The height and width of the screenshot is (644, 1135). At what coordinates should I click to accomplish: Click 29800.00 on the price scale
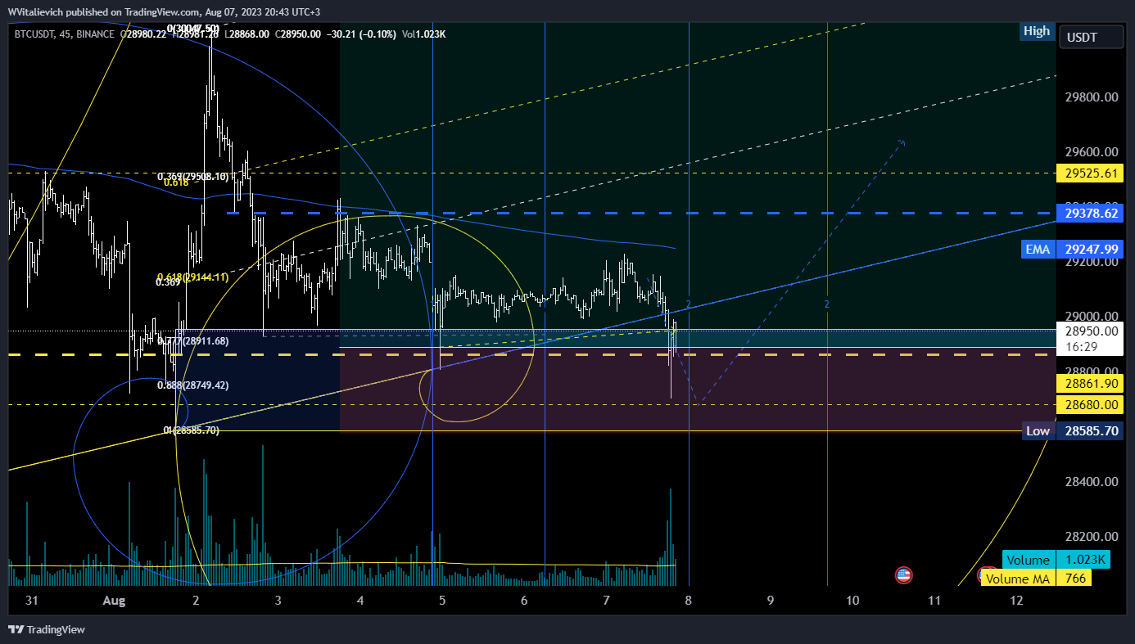1093,97
